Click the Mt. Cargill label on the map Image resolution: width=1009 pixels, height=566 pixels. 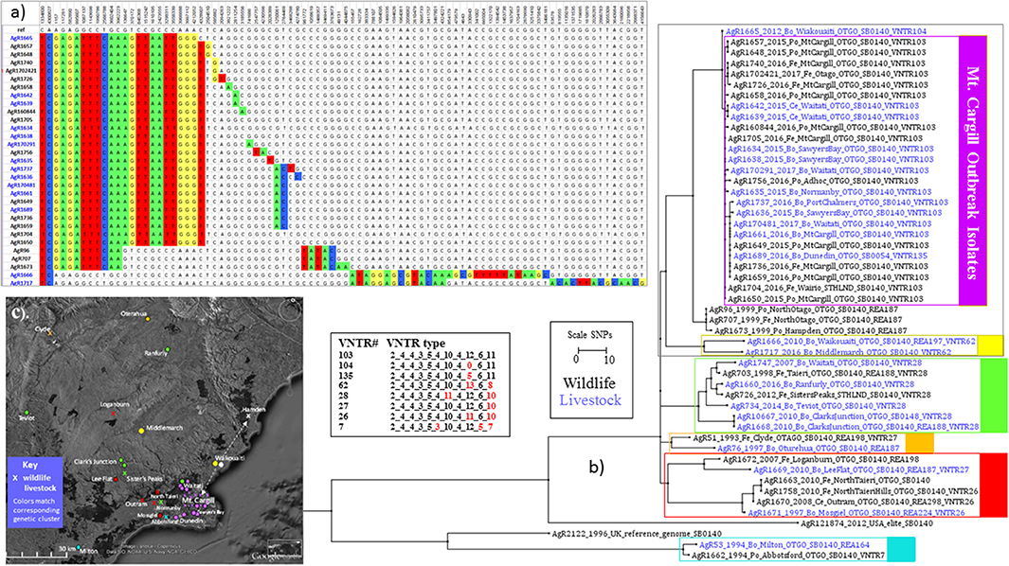click(x=196, y=500)
